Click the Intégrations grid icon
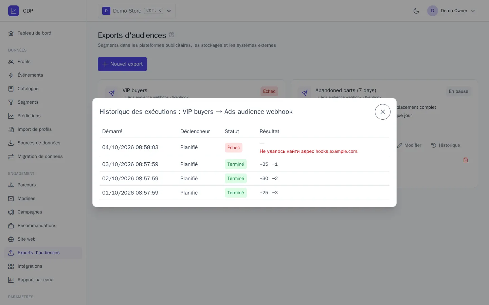Image resolution: width=489 pixels, height=305 pixels. [11, 266]
